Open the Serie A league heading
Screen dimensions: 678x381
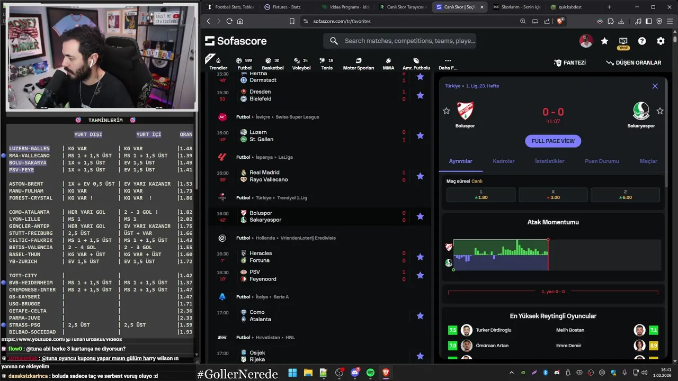281,297
